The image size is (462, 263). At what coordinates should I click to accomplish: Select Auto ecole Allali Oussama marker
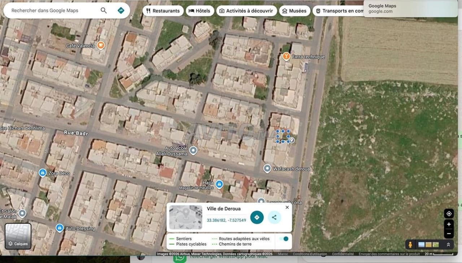193,150
